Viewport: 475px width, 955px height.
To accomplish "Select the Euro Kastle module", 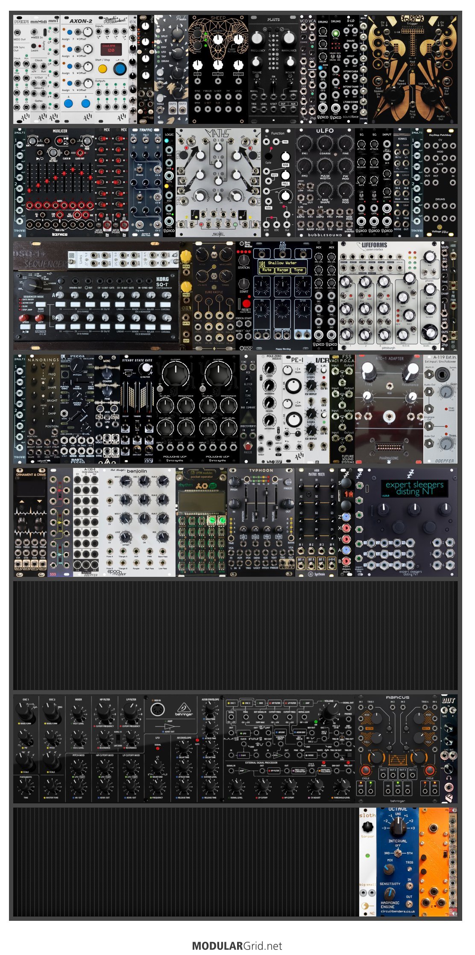I will coord(214,296).
